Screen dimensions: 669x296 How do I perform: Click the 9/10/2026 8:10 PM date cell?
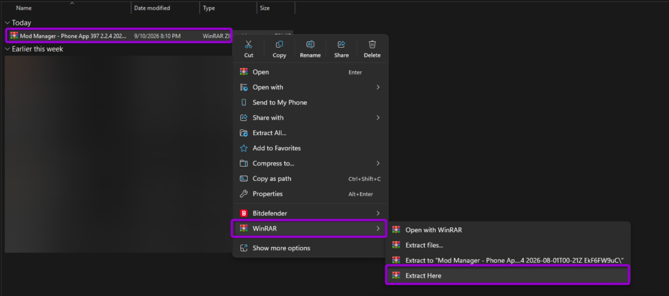157,36
